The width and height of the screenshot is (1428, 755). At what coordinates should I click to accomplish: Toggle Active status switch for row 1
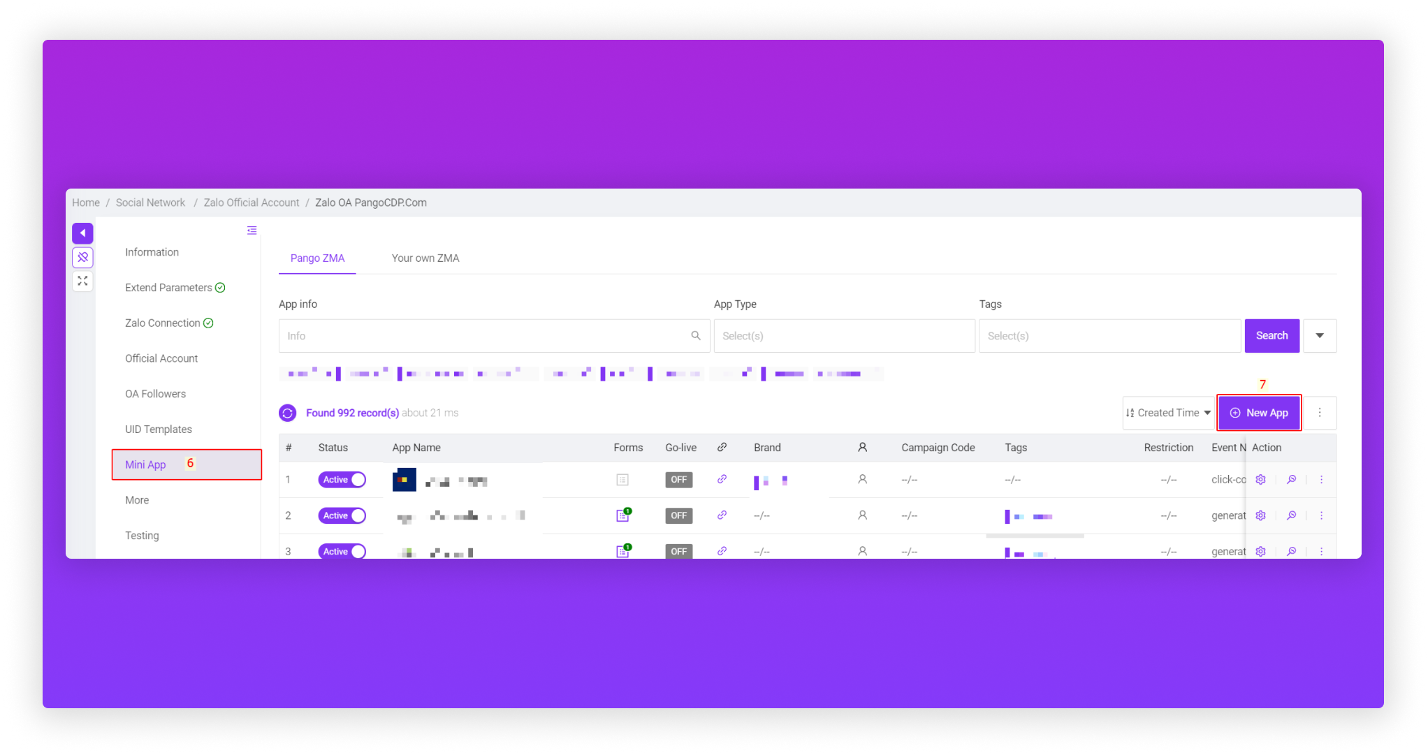[342, 480]
